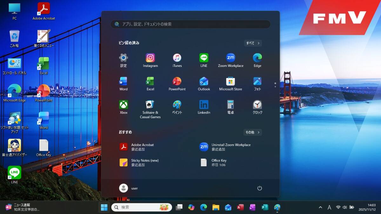Open Copilot from the taskbar
This screenshot has height=214, width=381.
(x=191, y=207)
